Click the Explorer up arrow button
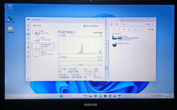177x110 pixels. pyautogui.click(x=106, y=24)
